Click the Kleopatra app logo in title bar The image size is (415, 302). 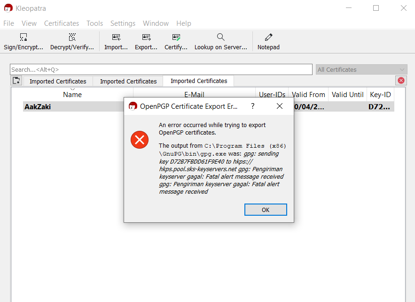pos(8,8)
